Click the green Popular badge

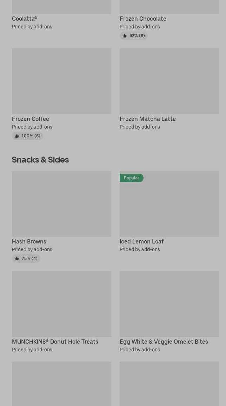pos(131,178)
